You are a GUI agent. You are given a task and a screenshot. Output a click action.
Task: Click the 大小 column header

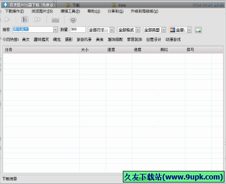pyautogui.click(x=85, y=50)
